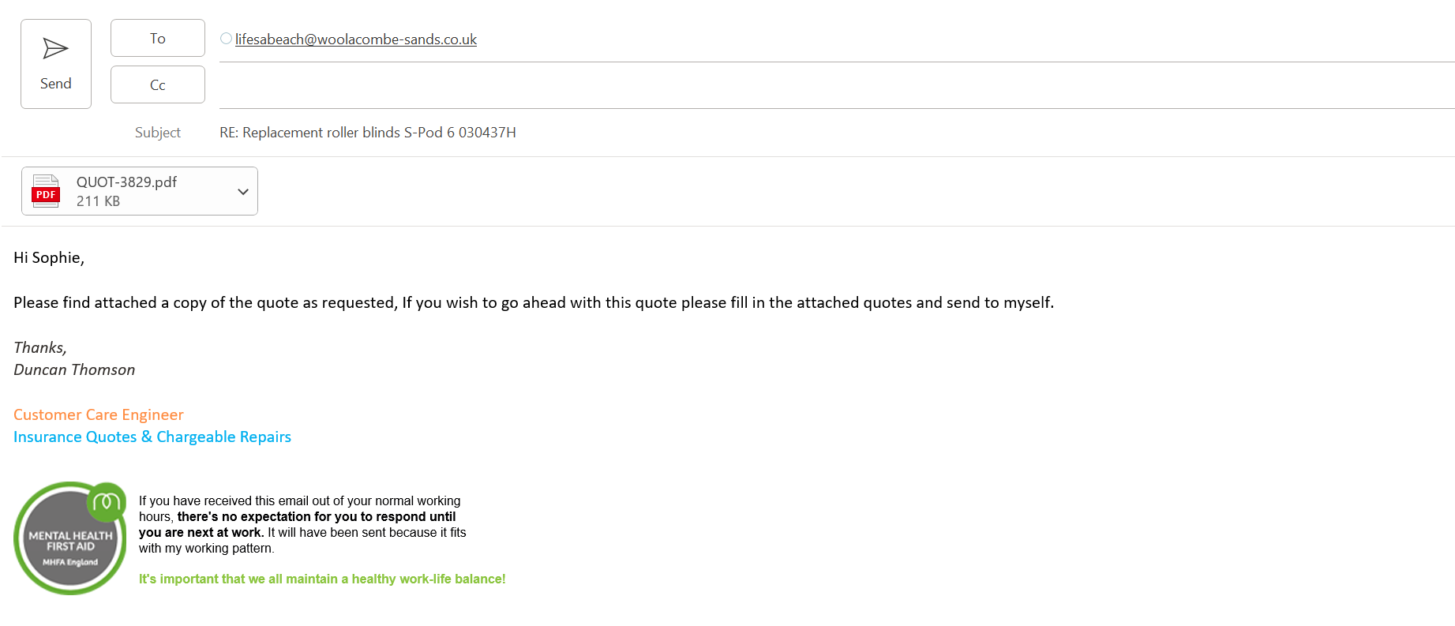
Task: Click the blue Insurance Quotes & Chargeable Repairs text
Action: coord(152,437)
